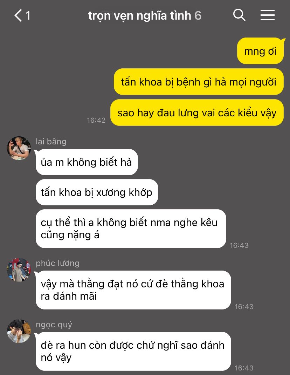Tap chat title trọn vẹn nghĩa tình
The width and height of the screenshot is (290, 375).
[140, 16]
